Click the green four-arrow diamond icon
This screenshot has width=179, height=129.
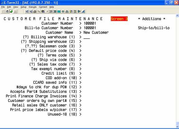(x=63, y=12)
